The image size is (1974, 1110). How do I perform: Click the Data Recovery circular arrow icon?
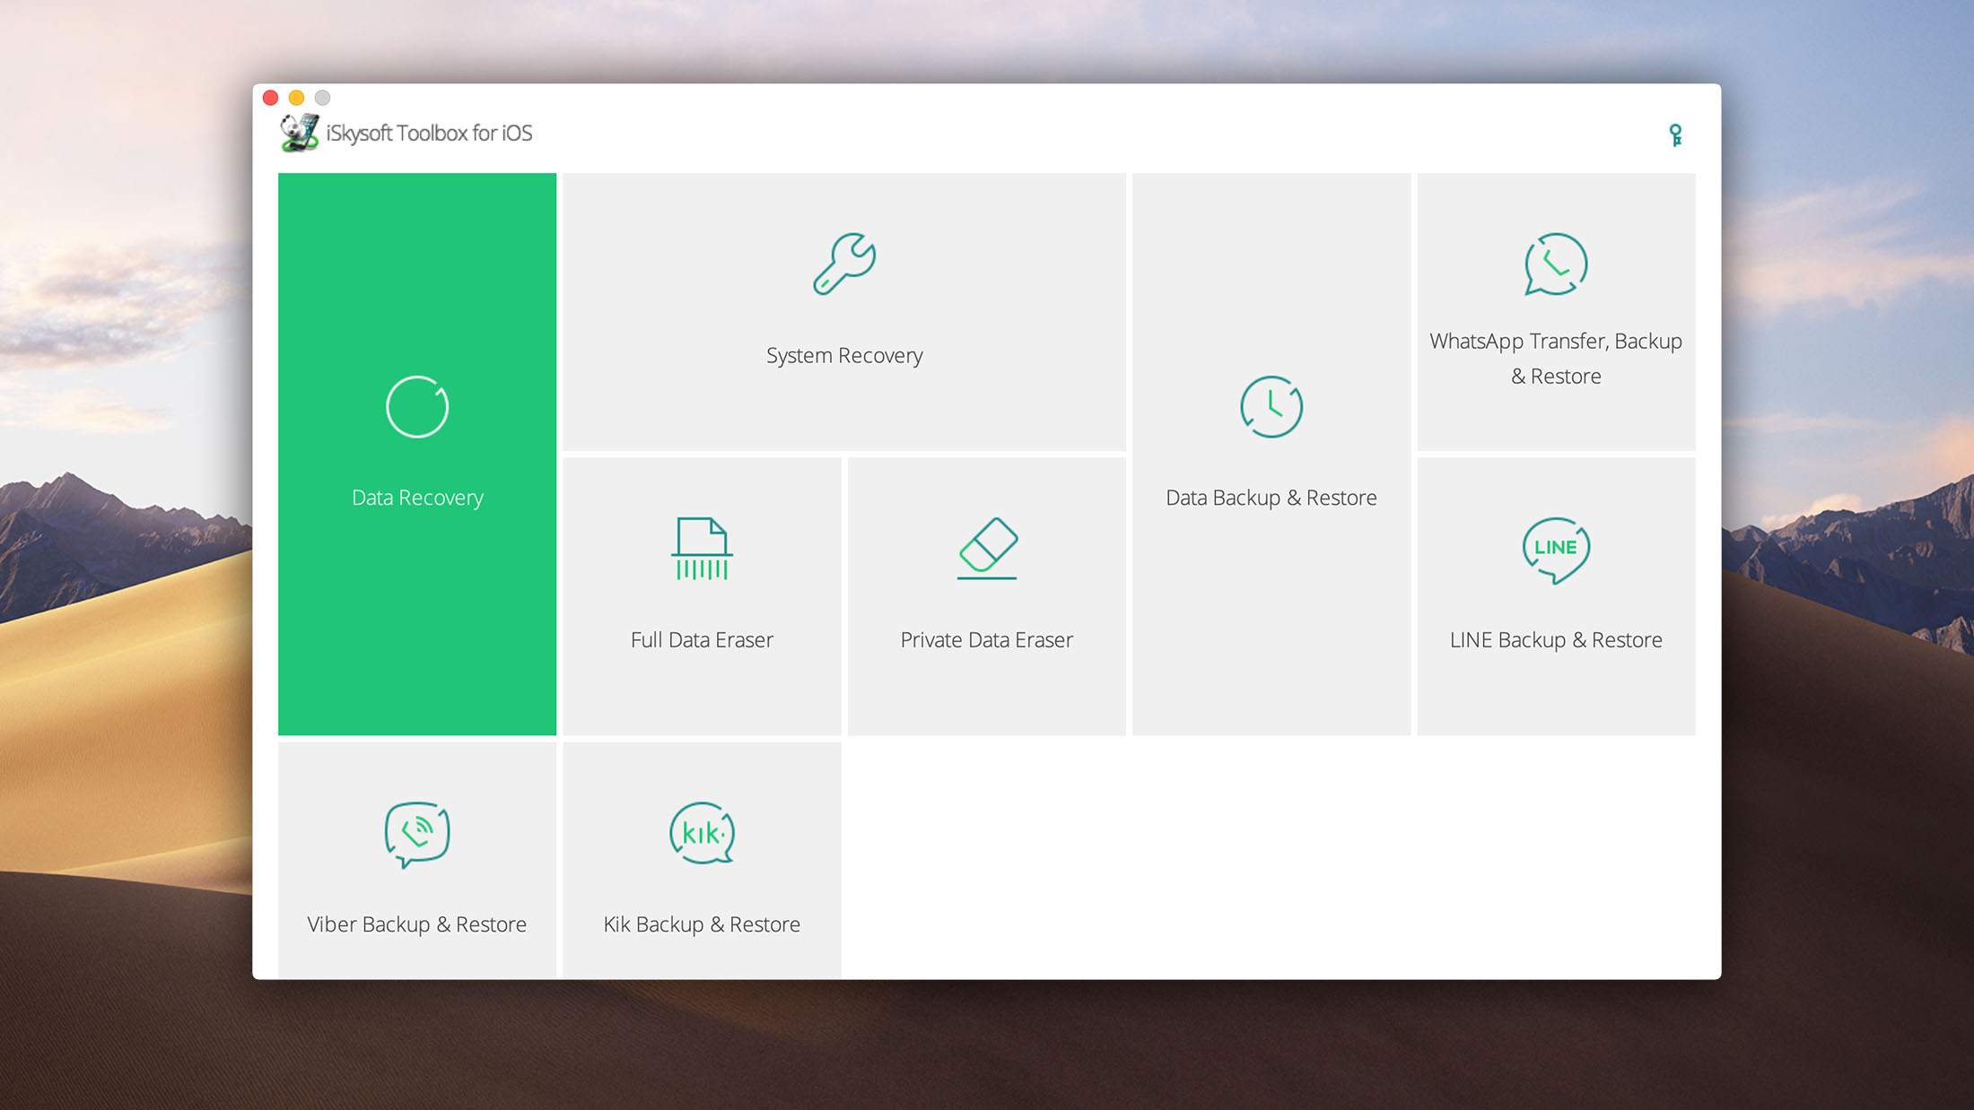click(417, 407)
